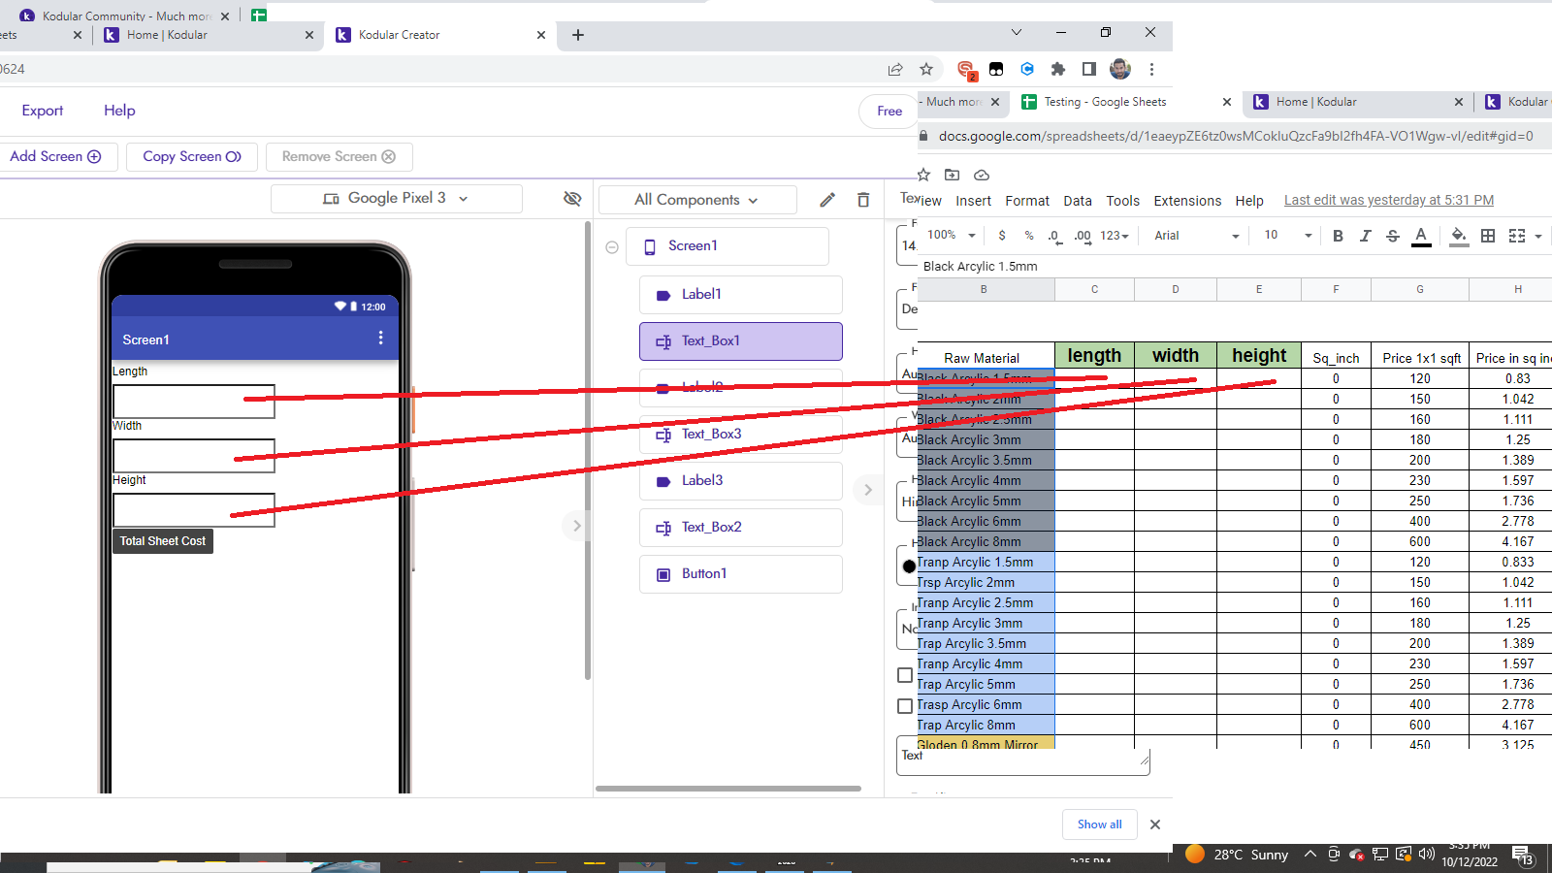1552x873 pixels.
Task: Open the Last edit was yesterday link
Action: (1387, 199)
